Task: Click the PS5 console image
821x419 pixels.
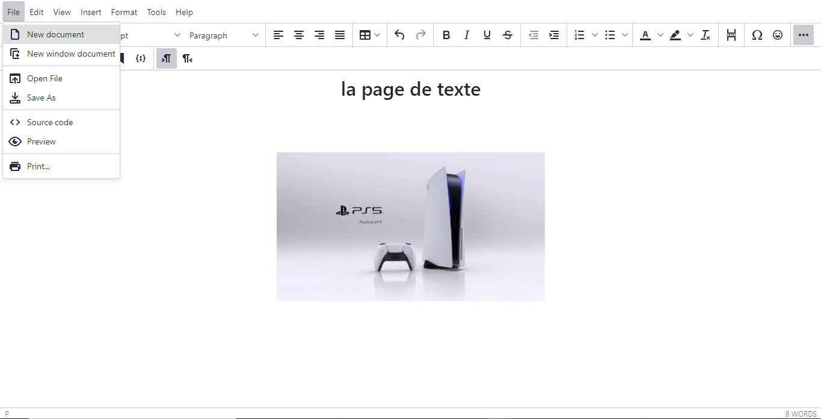Action: [x=411, y=226]
